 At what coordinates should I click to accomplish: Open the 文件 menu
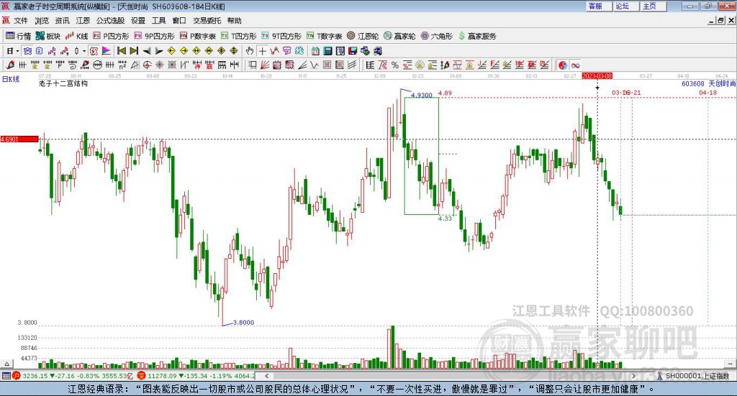[21, 21]
